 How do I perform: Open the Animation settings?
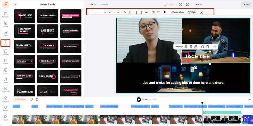coord(177,12)
